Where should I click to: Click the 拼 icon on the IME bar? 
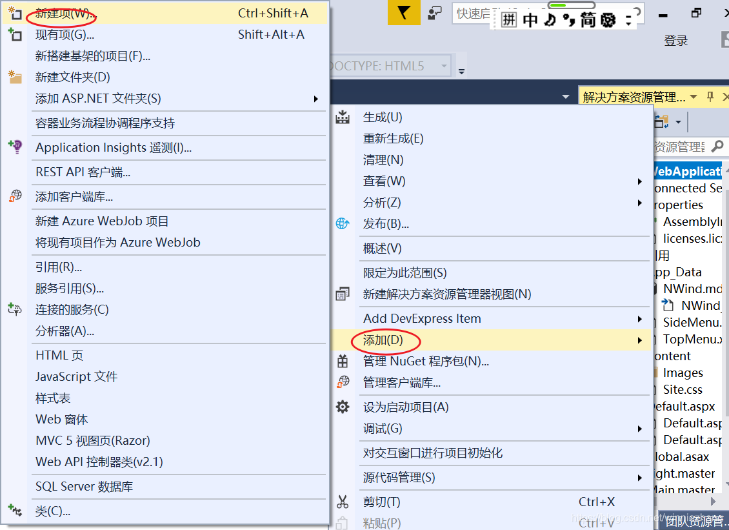(x=508, y=19)
